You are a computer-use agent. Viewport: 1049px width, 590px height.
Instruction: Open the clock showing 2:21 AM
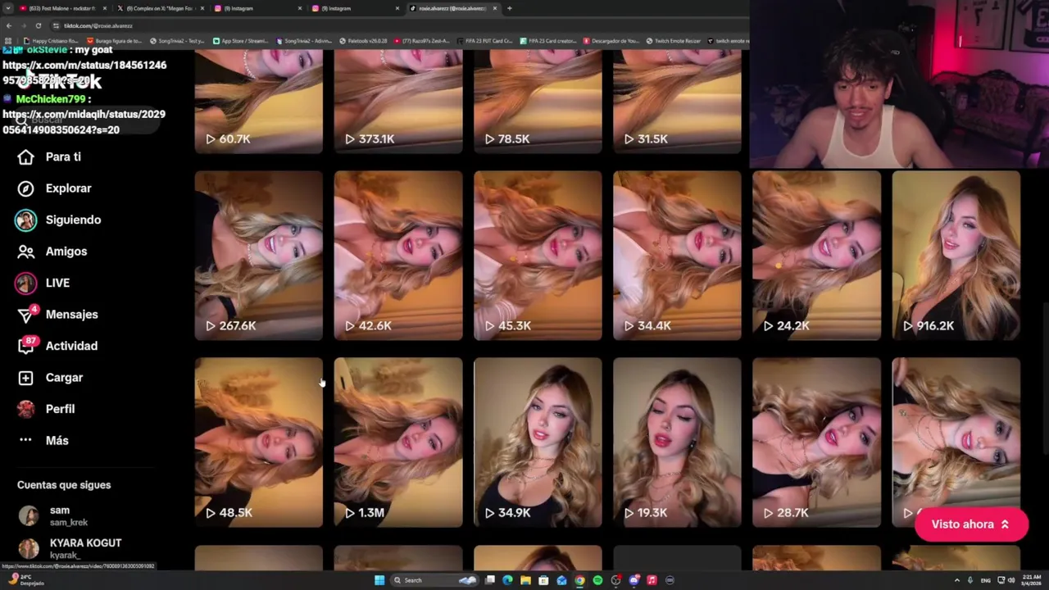tap(1031, 580)
